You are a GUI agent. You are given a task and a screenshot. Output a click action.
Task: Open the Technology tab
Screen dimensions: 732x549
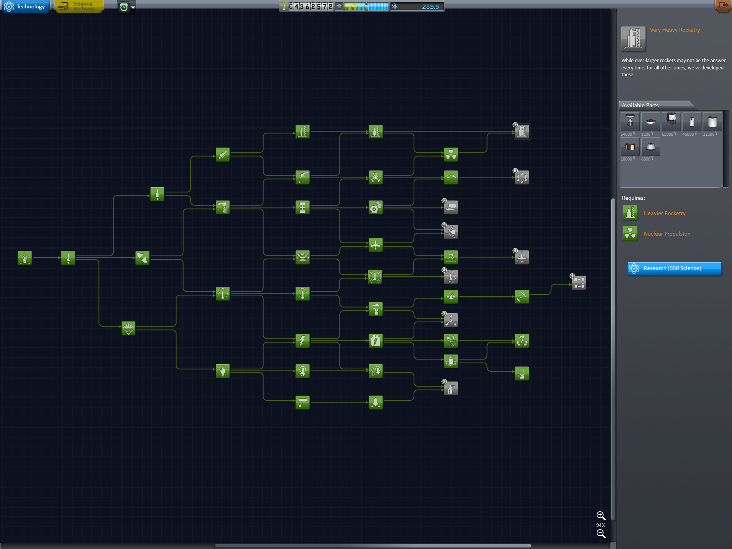tap(26, 6)
